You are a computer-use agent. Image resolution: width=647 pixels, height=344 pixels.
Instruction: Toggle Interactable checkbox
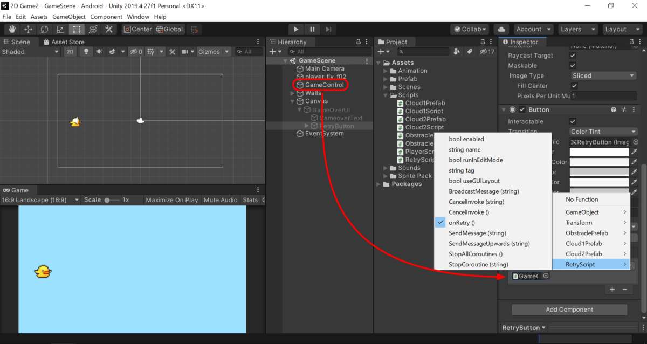pos(573,121)
